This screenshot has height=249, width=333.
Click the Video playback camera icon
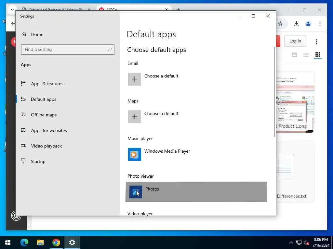23,146
